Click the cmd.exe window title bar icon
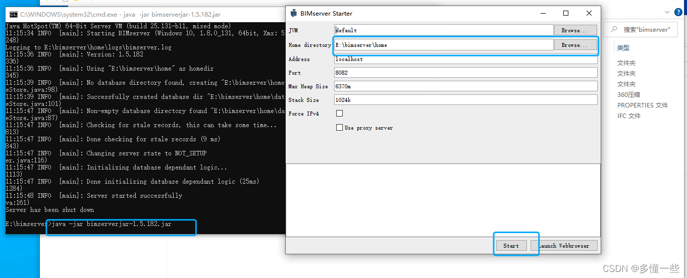 [x=14, y=15]
